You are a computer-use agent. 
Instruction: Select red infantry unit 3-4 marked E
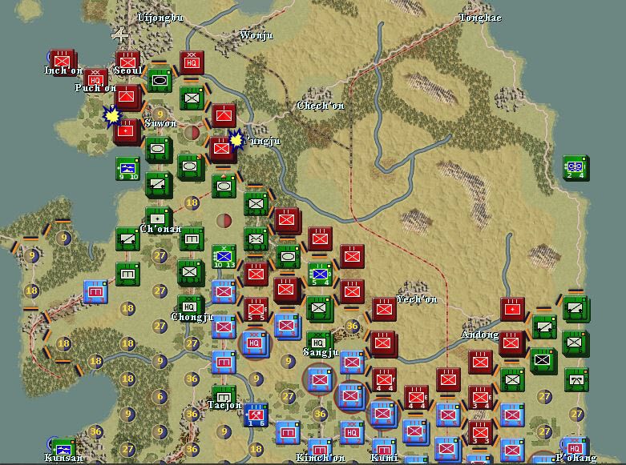point(480,398)
